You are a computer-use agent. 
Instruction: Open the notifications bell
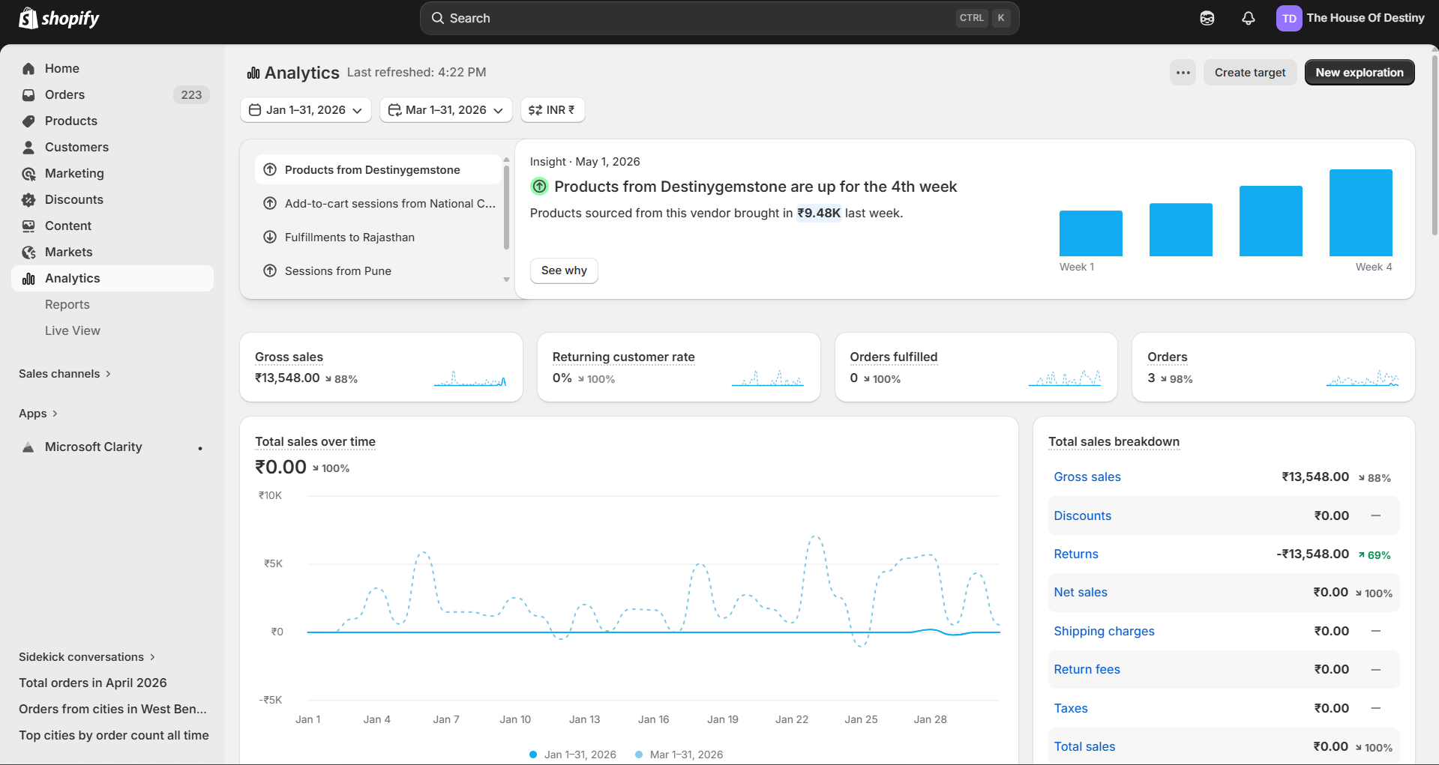point(1248,18)
